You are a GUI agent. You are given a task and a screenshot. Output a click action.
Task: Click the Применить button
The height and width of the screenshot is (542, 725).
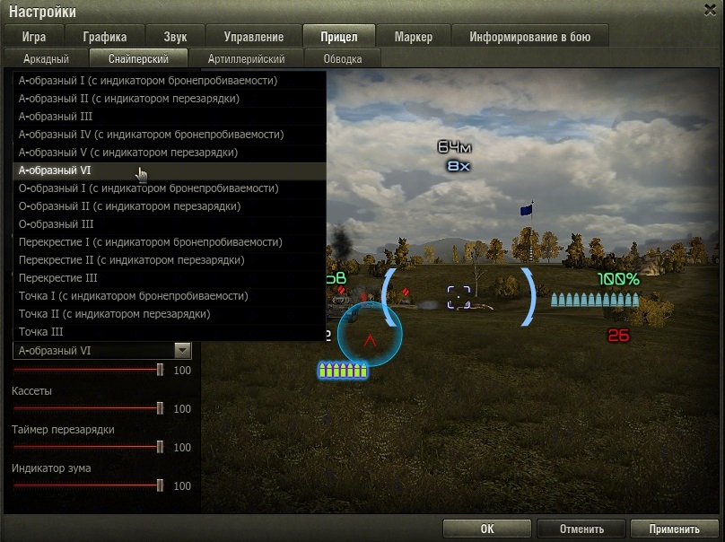tap(674, 529)
